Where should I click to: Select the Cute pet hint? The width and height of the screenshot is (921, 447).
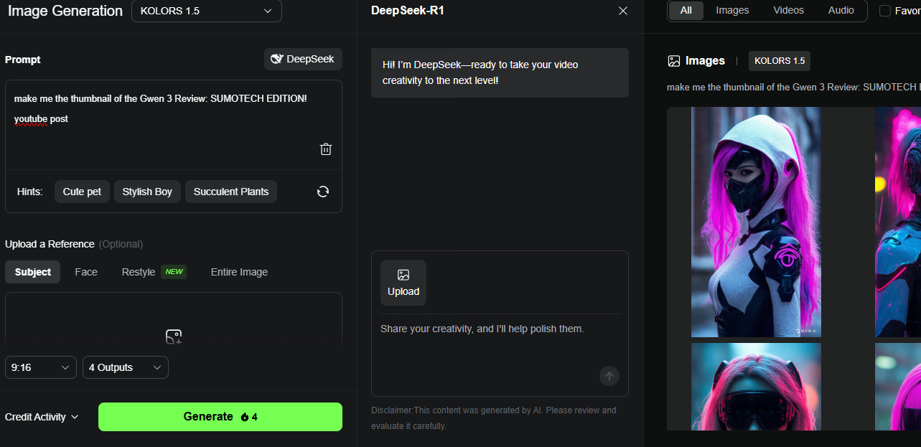[82, 192]
